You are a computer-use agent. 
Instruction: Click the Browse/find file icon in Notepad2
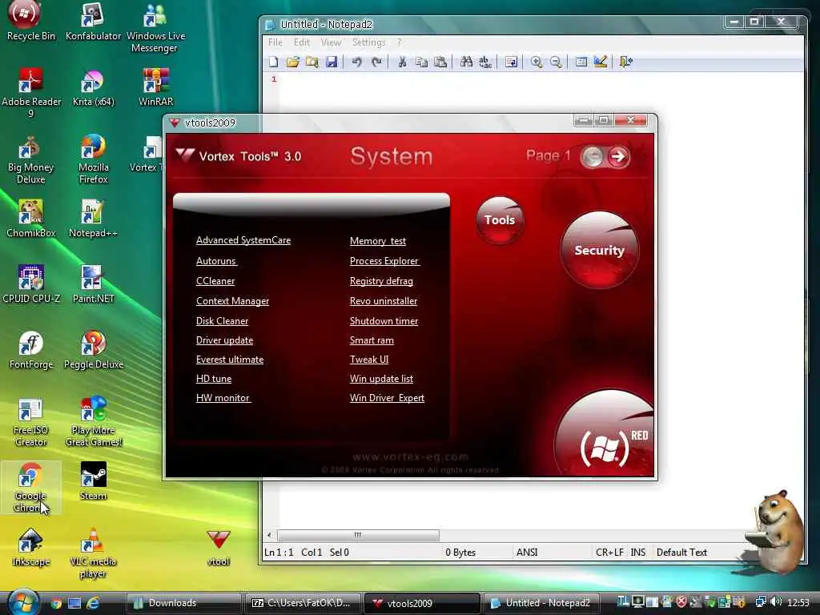tap(312, 62)
